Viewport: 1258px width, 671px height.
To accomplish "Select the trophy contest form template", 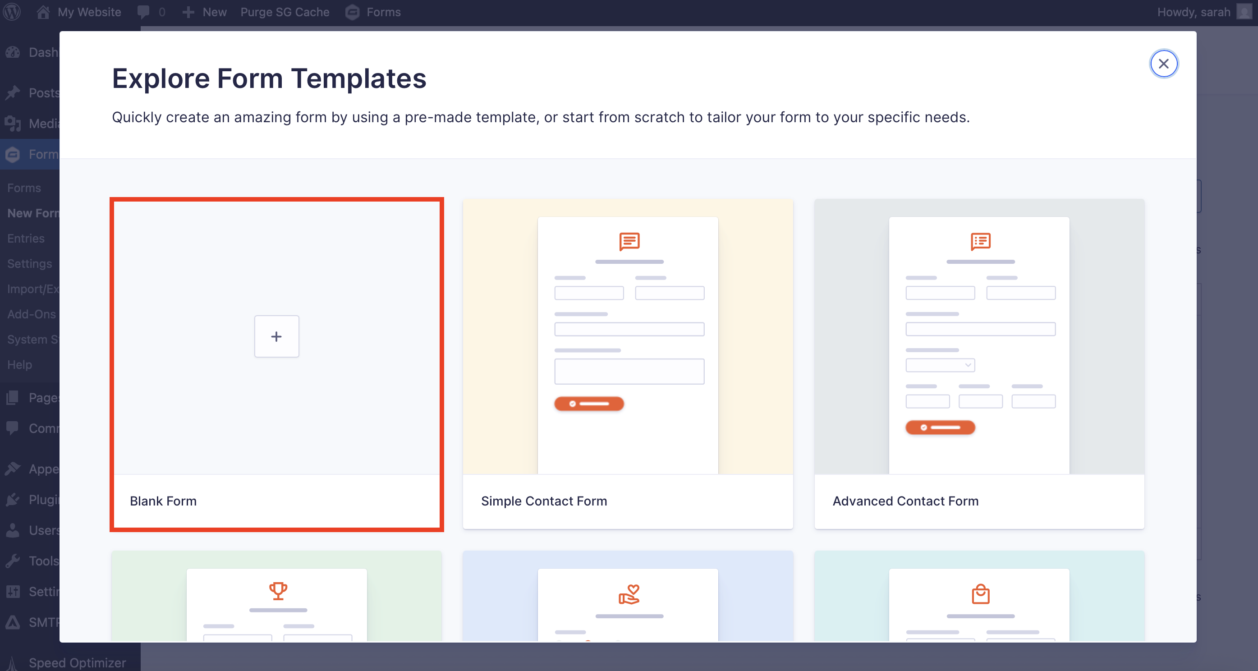I will coord(276,596).
